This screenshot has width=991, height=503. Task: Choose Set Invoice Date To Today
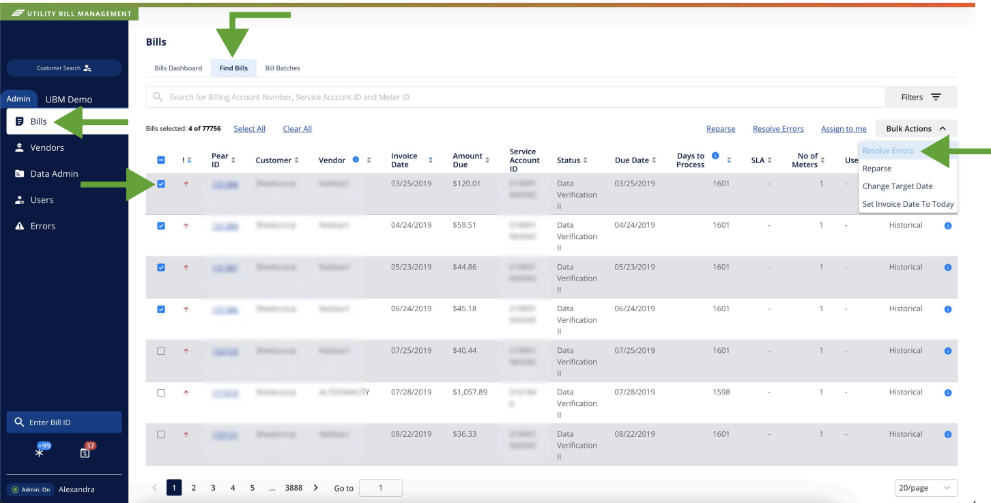pyautogui.click(x=908, y=204)
